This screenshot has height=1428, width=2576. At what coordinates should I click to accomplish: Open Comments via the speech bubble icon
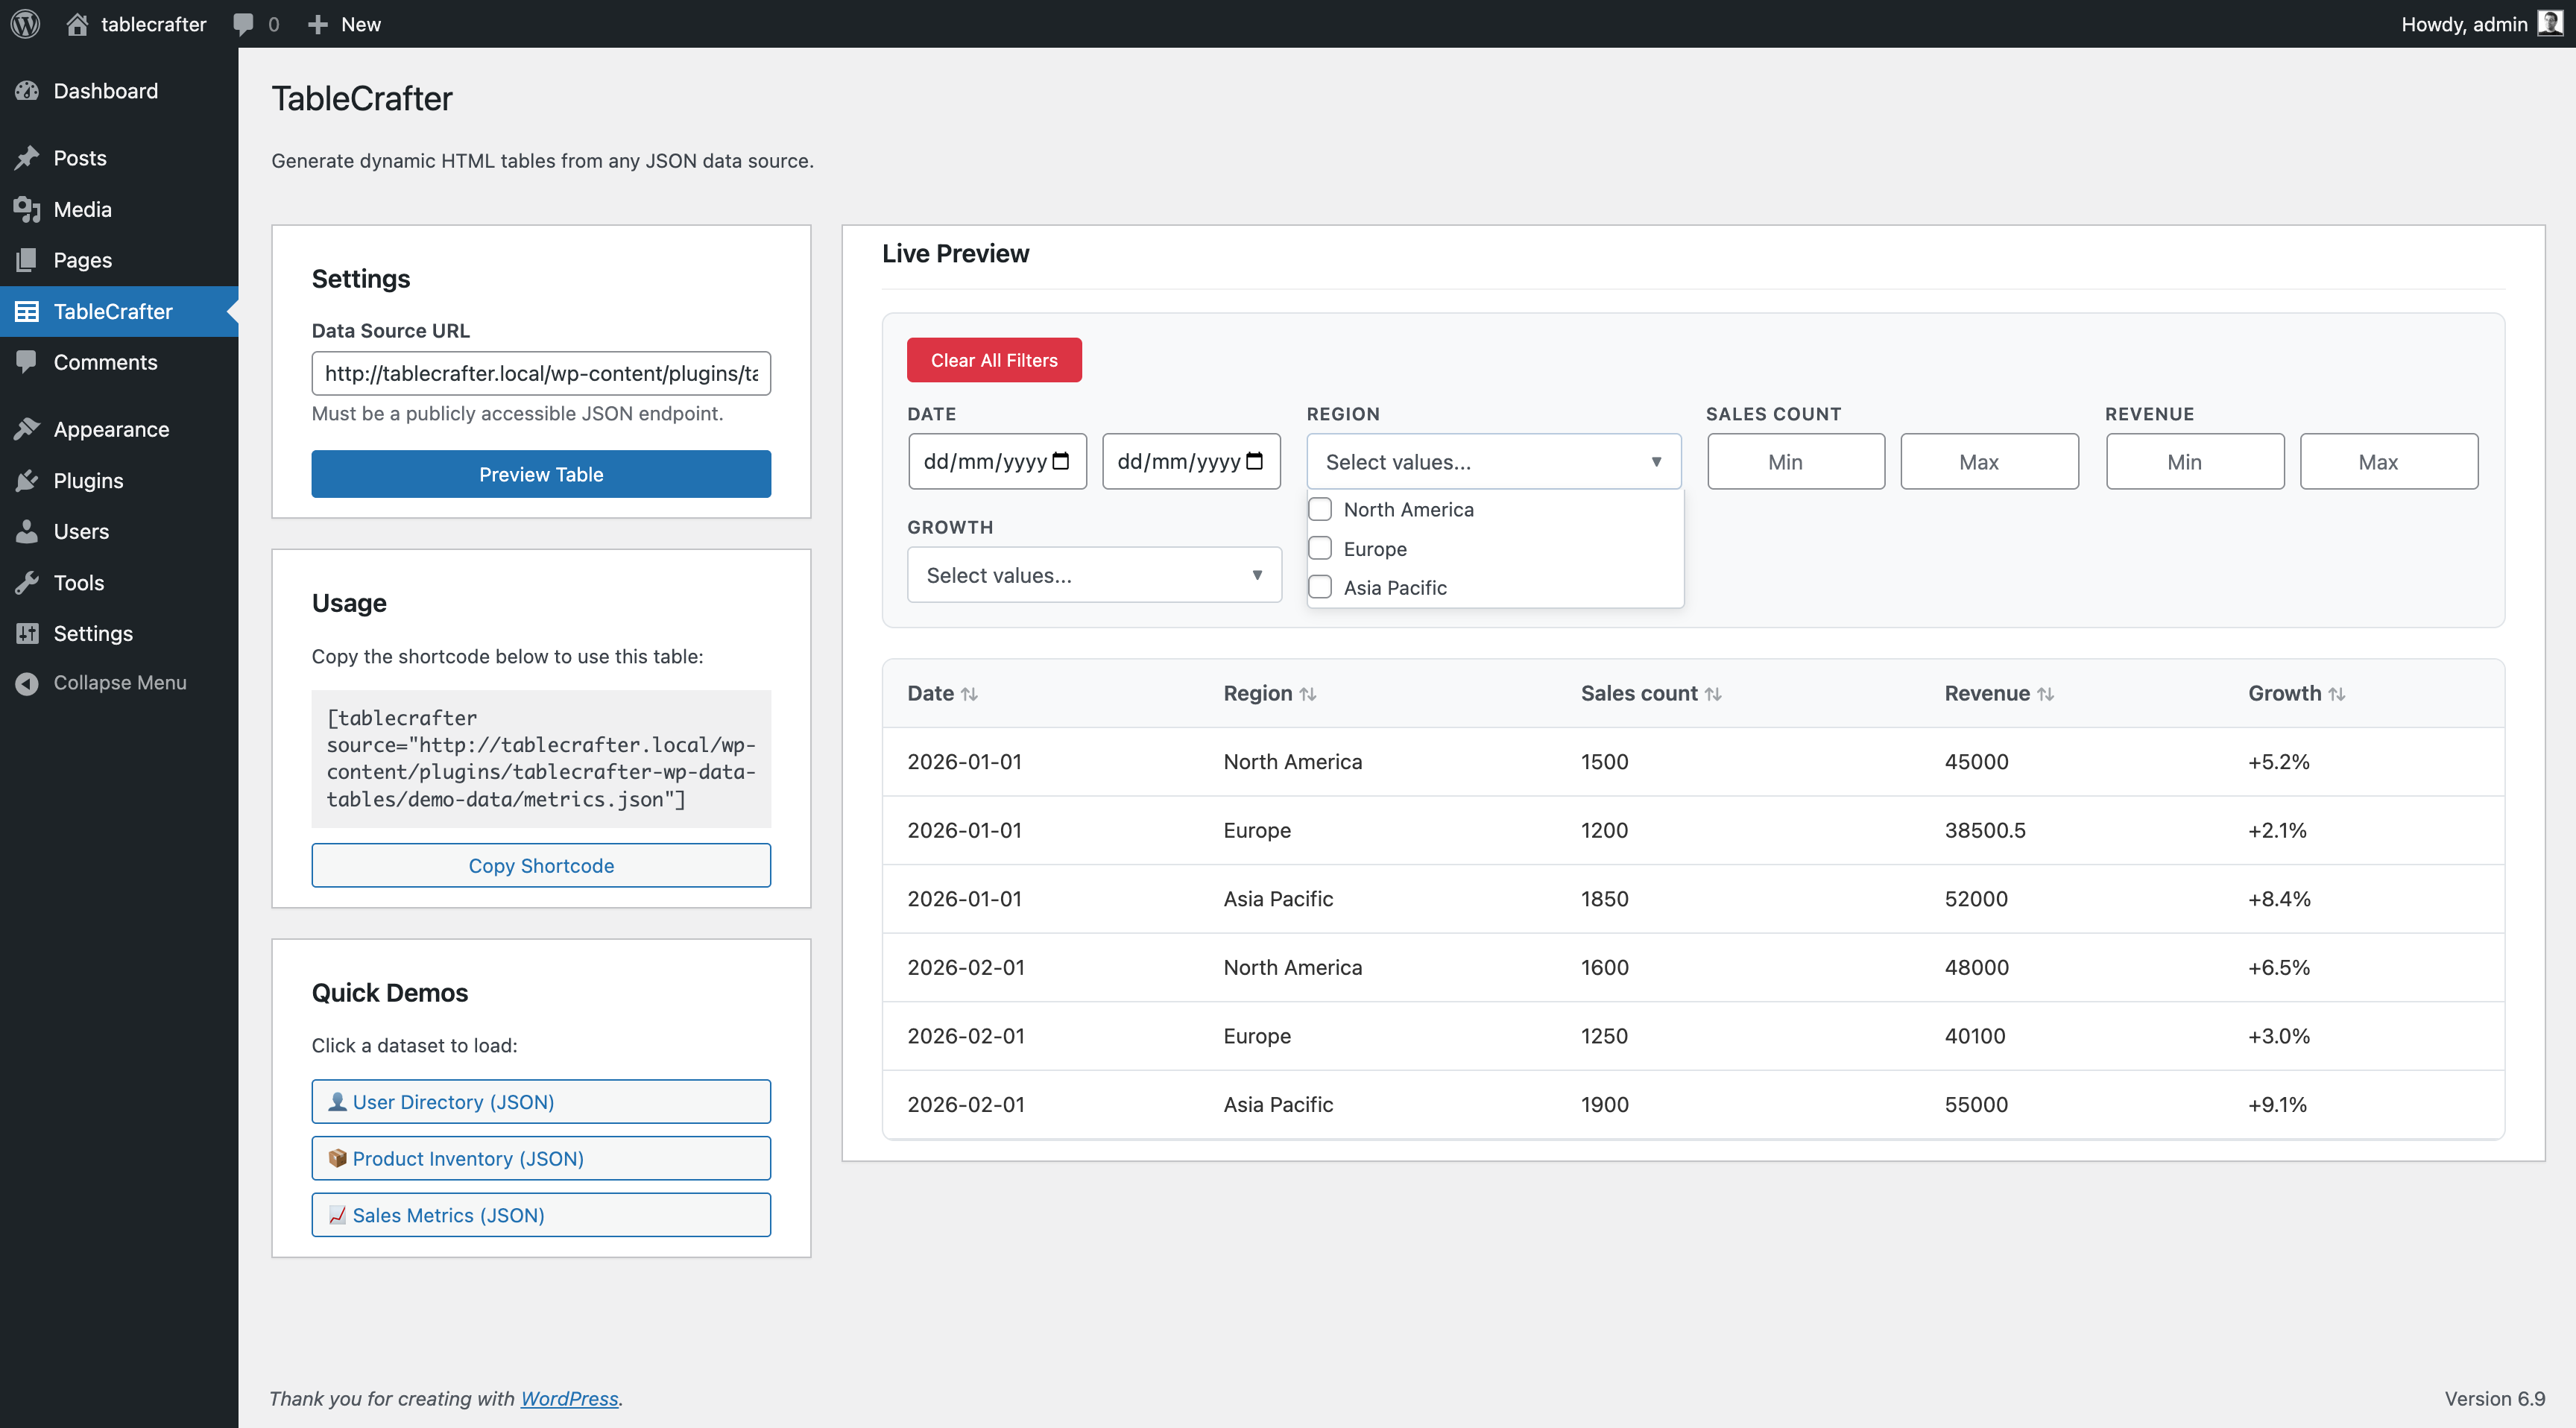tap(243, 23)
